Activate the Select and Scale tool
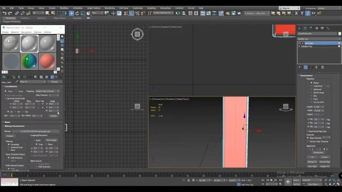 coord(83,13)
